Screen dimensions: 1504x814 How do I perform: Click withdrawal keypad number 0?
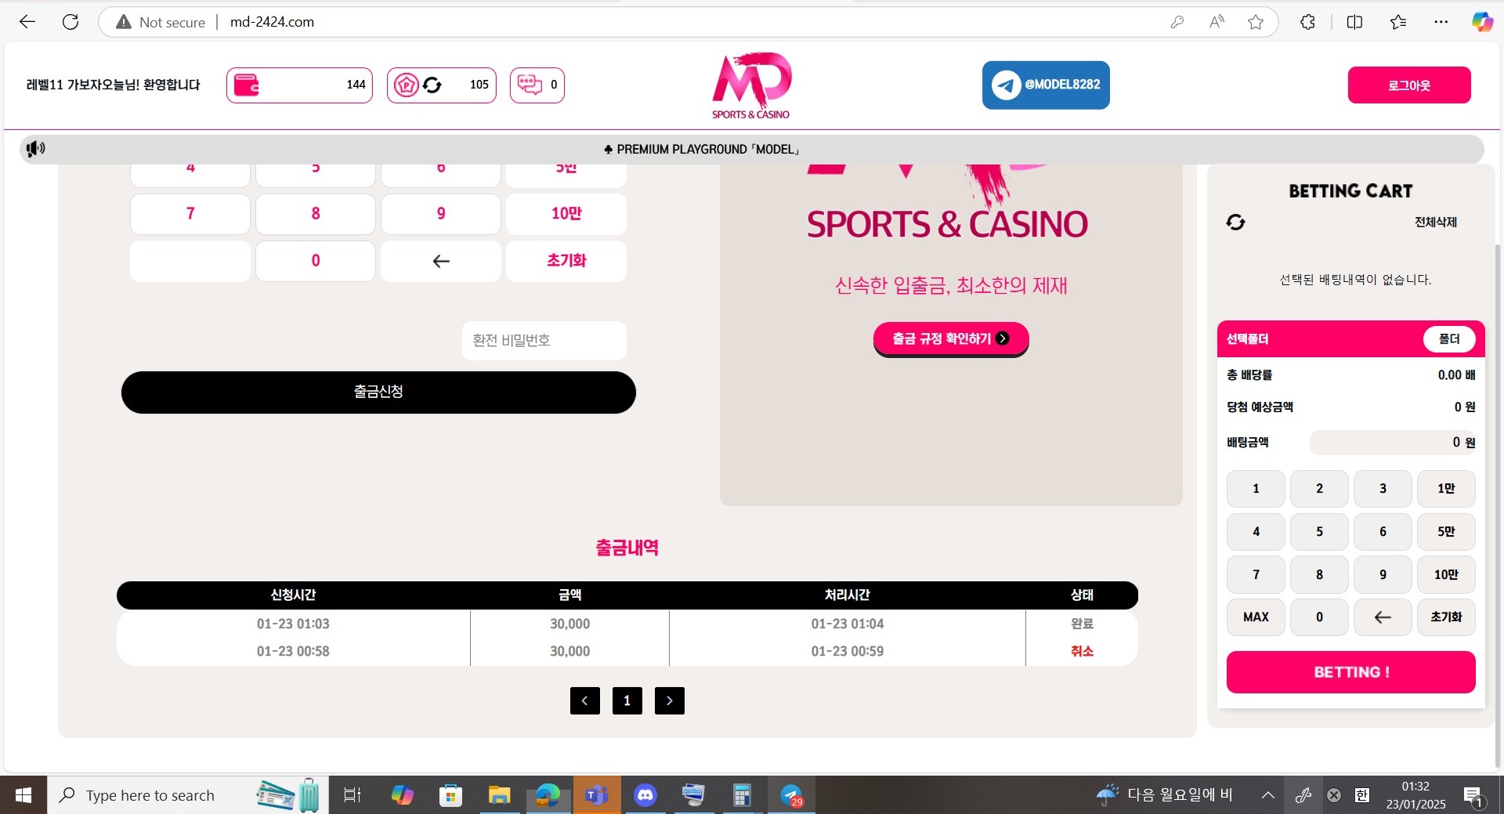click(x=316, y=261)
